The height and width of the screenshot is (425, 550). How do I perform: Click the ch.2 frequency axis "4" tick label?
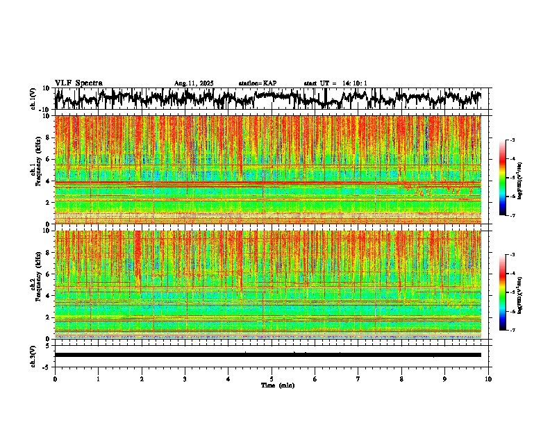coord(49,296)
